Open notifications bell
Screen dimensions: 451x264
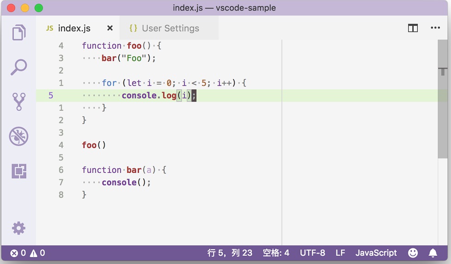click(x=433, y=253)
